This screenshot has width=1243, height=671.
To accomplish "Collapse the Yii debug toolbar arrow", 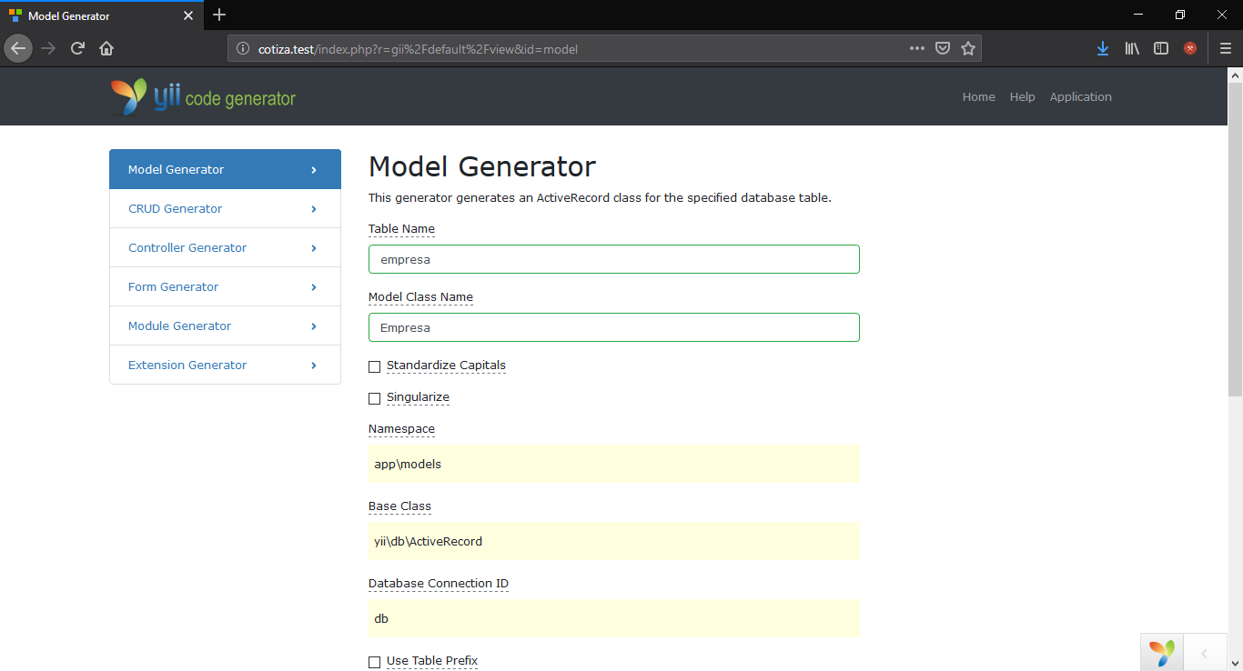I will (1204, 652).
